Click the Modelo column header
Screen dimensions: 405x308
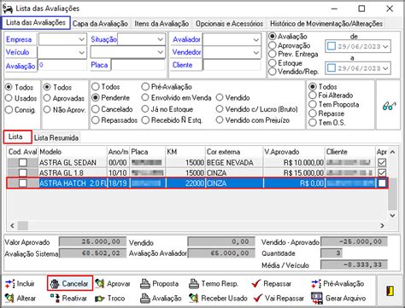(x=73, y=152)
